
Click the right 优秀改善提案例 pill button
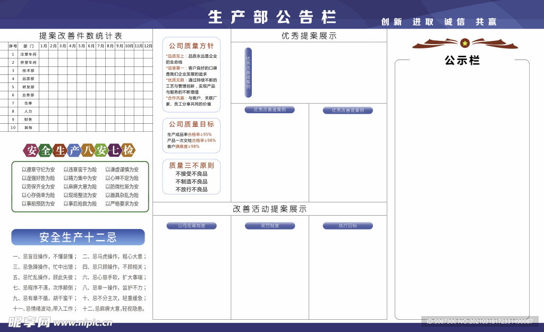pyautogui.click(x=348, y=109)
